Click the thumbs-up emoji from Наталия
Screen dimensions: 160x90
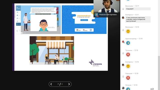pos(128,88)
